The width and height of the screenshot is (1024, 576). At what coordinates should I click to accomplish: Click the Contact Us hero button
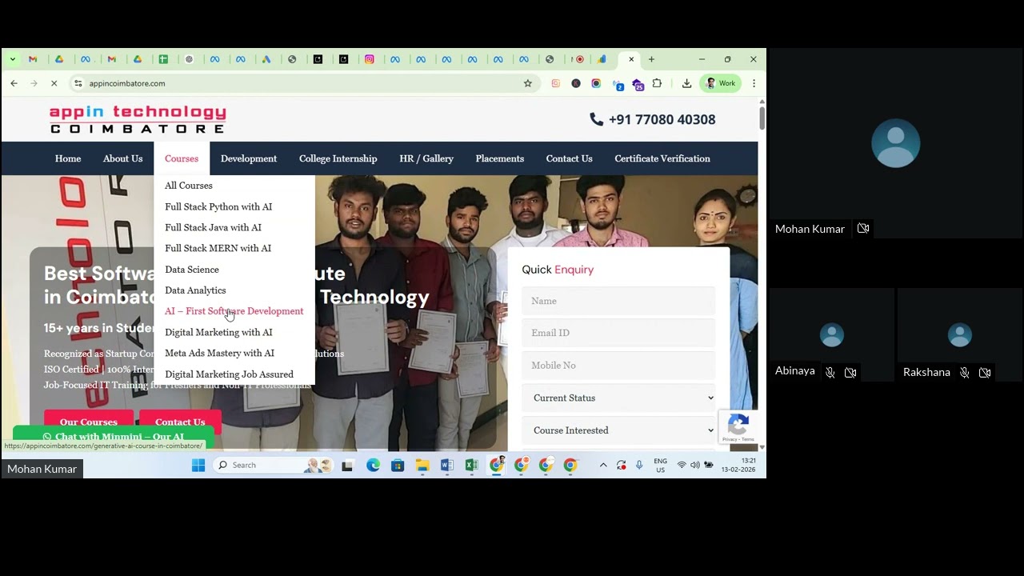(180, 422)
